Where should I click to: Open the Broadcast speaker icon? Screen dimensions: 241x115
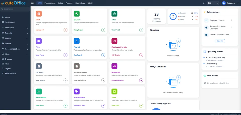click(x=114, y=66)
